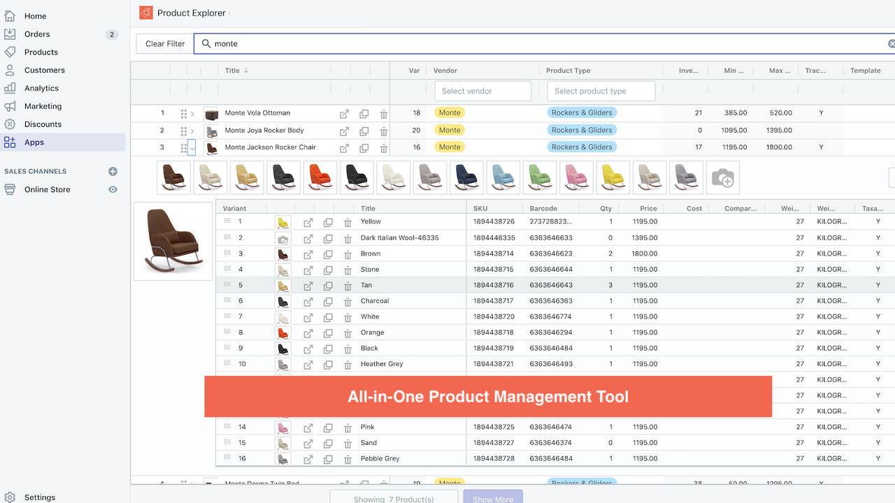
Task: Open the Select vendor dropdown
Action: pyautogui.click(x=482, y=91)
